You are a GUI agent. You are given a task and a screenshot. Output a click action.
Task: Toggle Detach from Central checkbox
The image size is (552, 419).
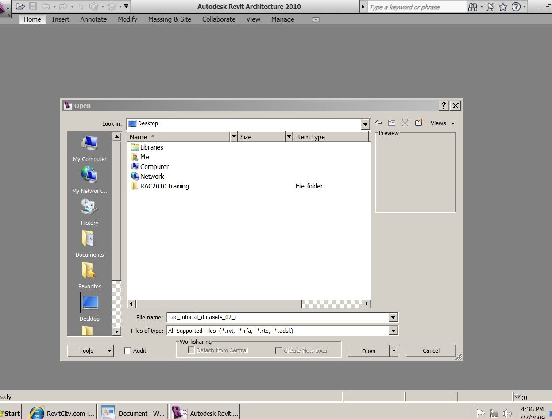point(191,350)
